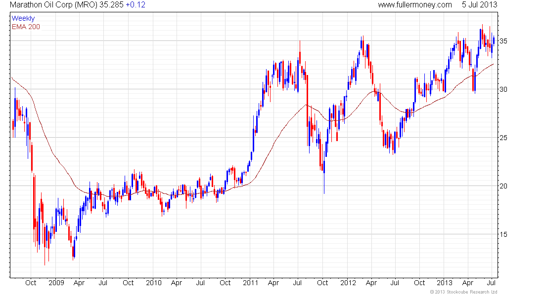Select the 2011 year marker on time axis
Screen dimensions: 544x296
point(251,283)
